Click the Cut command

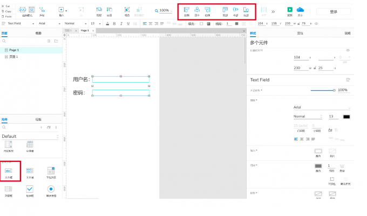tap(6, 6)
